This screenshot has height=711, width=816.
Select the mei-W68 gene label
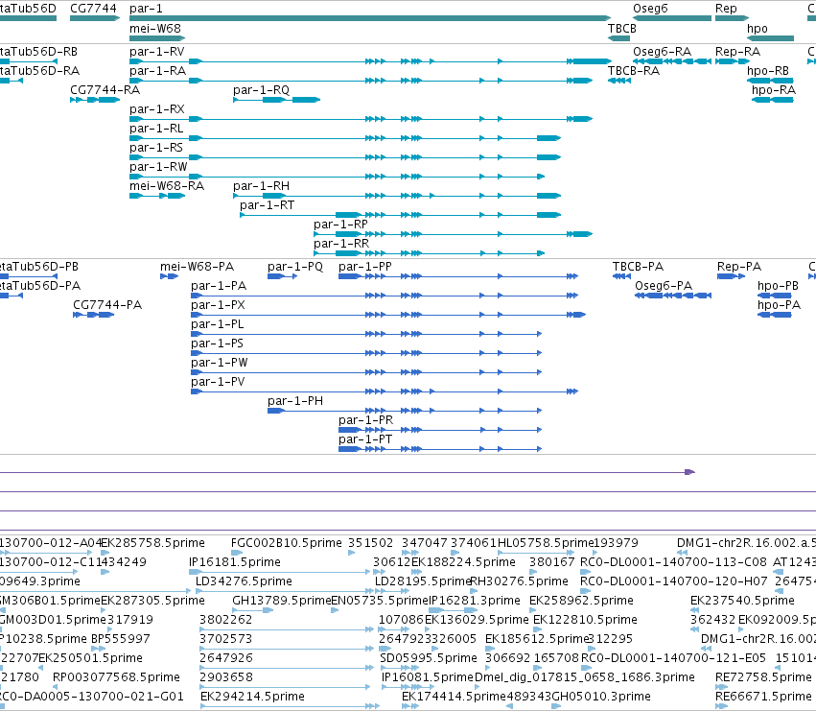click(x=155, y=29)
